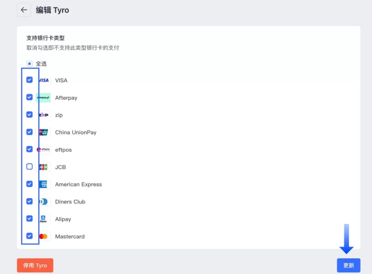Uncheck the eftpos checkbox
372x274 pixels.
pyautogui.click(x=29, y=149)
